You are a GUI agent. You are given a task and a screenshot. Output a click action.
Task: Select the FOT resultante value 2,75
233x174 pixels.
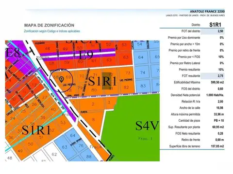pyautogui.click(x=220, y=76)
